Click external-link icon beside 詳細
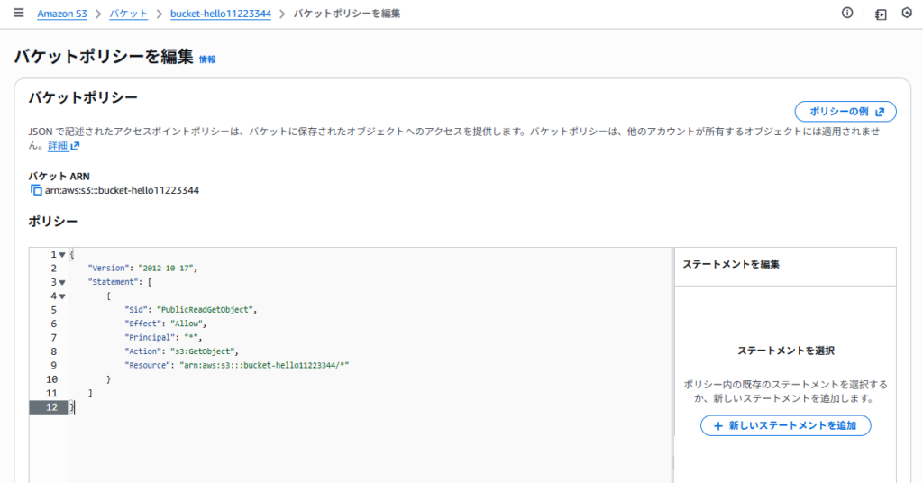The height and width of the screenshot is (483, 923). pos(76,146)
